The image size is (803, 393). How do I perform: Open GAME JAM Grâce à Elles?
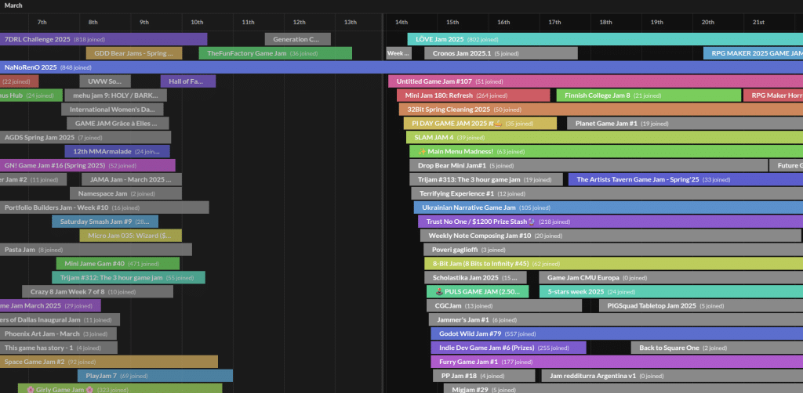[x=118, y=123]
